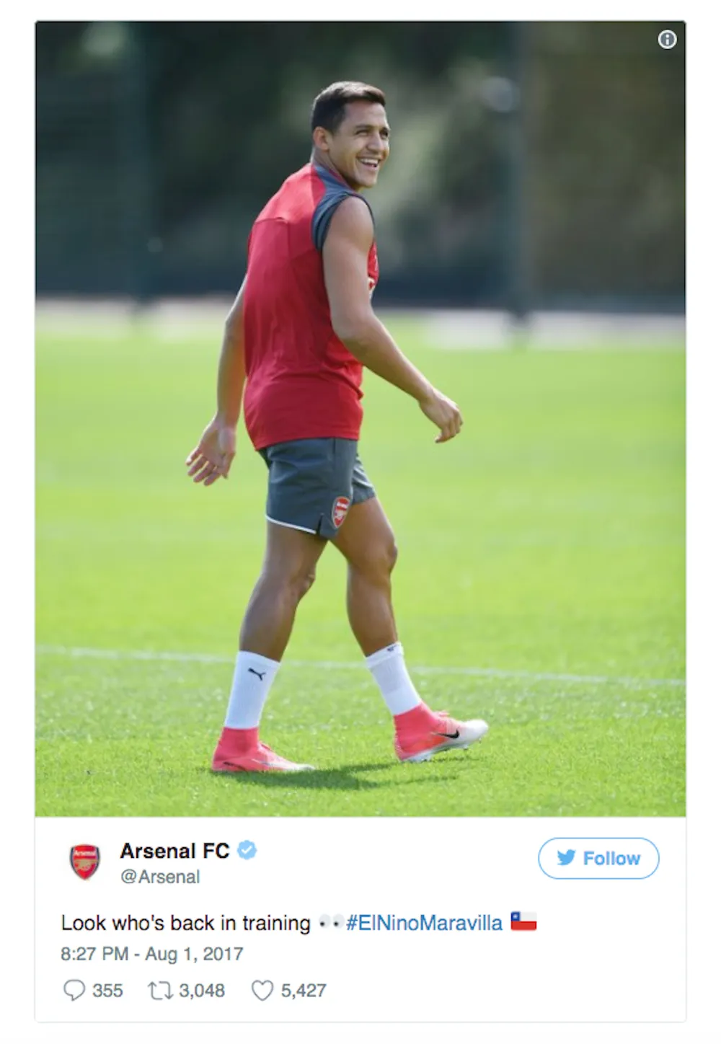This screenshot has width=721, height=1044.
Task: Click the 3,048 retweets count
Action: click(202, 991)
